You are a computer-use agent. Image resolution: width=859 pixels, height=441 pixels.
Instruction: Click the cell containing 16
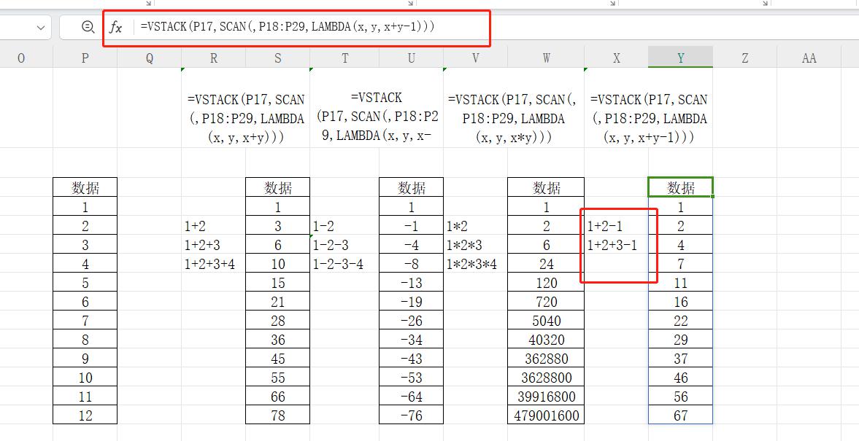tap(680, 302)
